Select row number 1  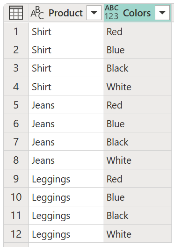16,31
